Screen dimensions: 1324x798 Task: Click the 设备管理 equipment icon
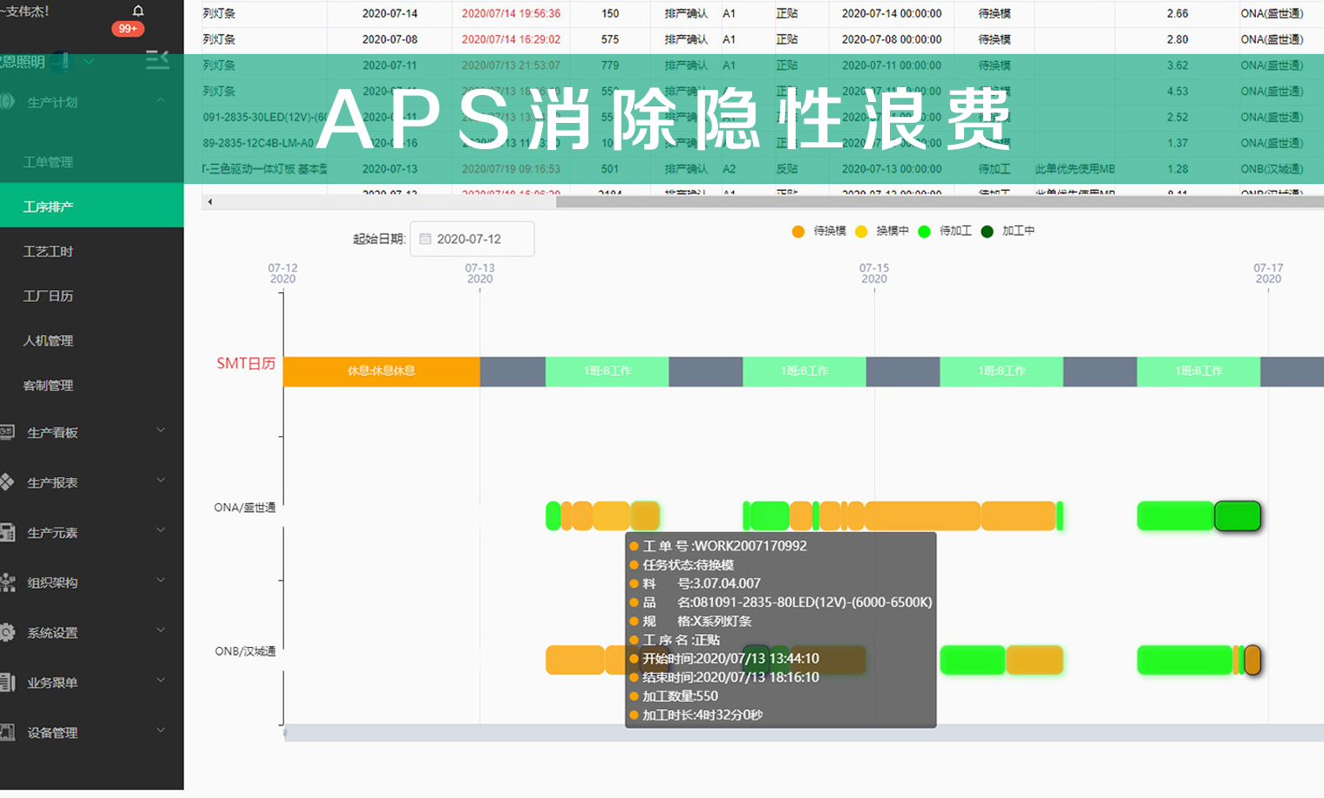click(x=9, y=733)
